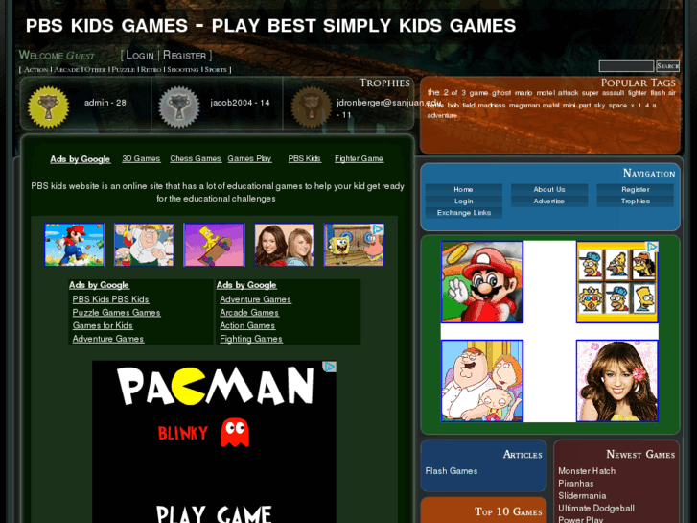The height and width of the screenshot is (523, 697).
Task: Click the Search button
Action: pyautogui.click(x=667, y=66)
